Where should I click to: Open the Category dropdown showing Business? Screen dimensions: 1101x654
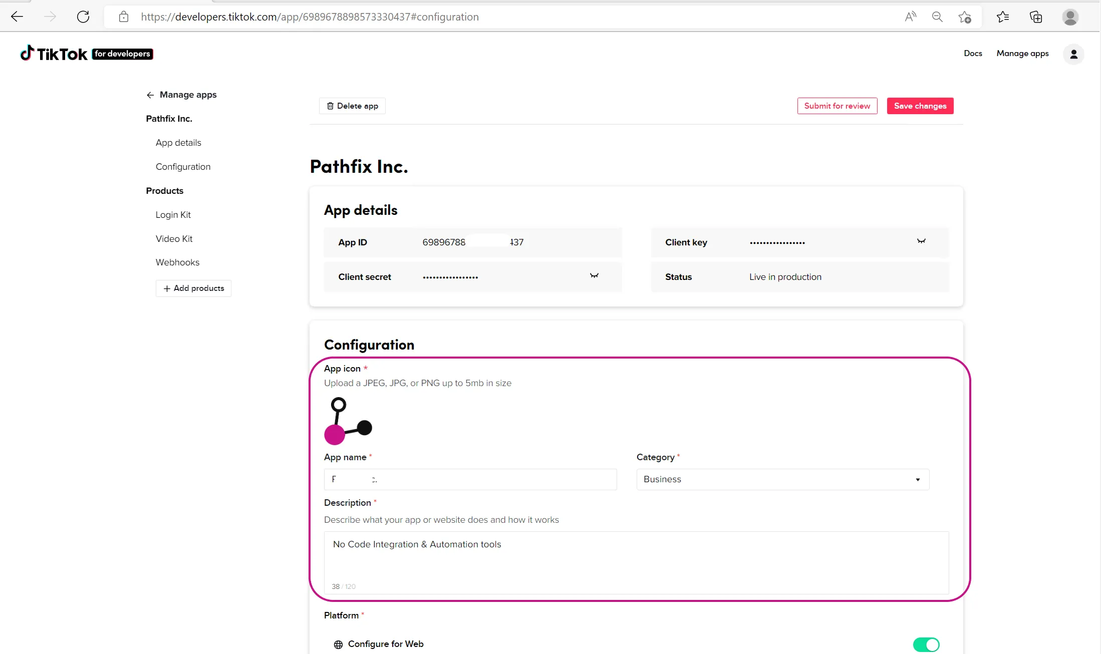coord(782,479)
